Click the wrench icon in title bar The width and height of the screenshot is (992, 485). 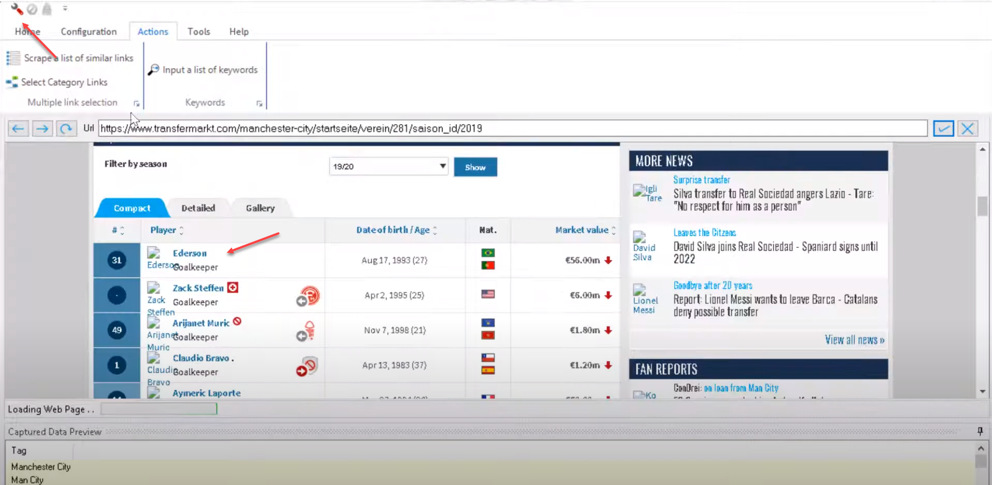click(x=17, y=9)
